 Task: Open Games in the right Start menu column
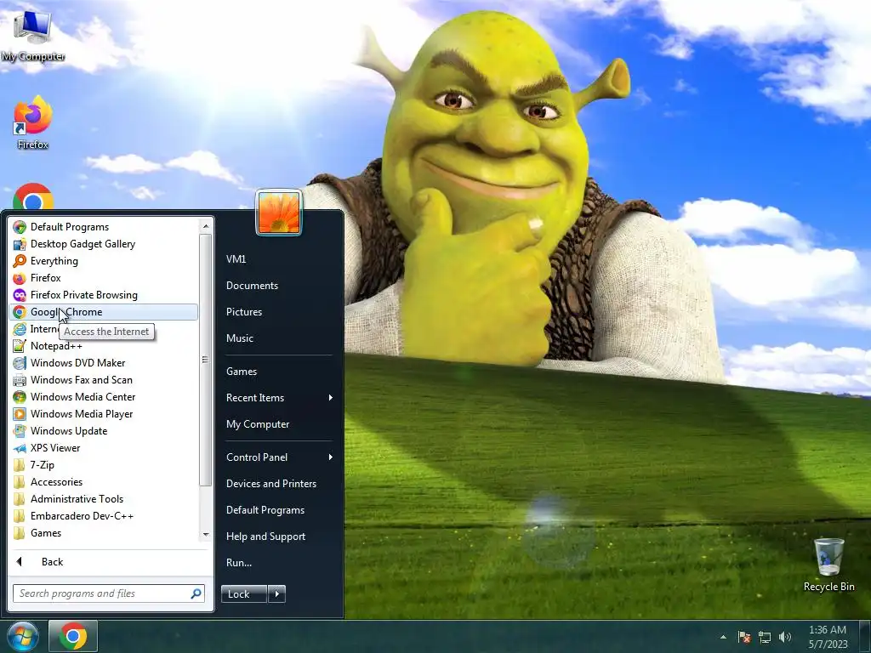pos(242,372)
